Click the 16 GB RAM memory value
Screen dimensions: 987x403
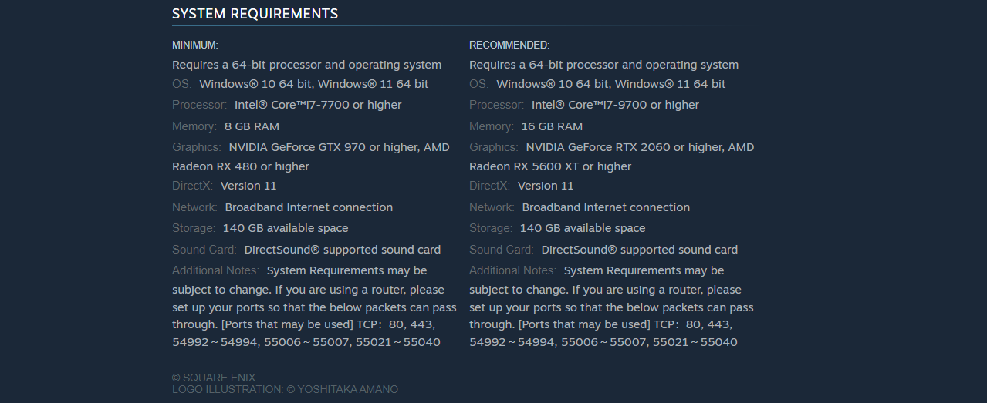click(x=552, y=126)
